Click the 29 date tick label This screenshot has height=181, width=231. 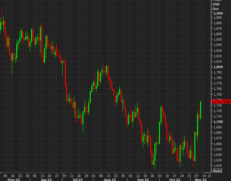coord(123,176)
